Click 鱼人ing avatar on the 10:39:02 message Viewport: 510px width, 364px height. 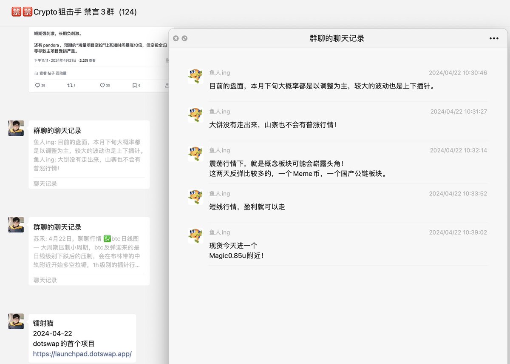pyautogui.click(x=195, y=236)
